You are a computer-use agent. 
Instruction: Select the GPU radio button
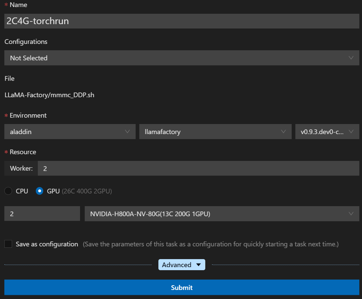40,191
